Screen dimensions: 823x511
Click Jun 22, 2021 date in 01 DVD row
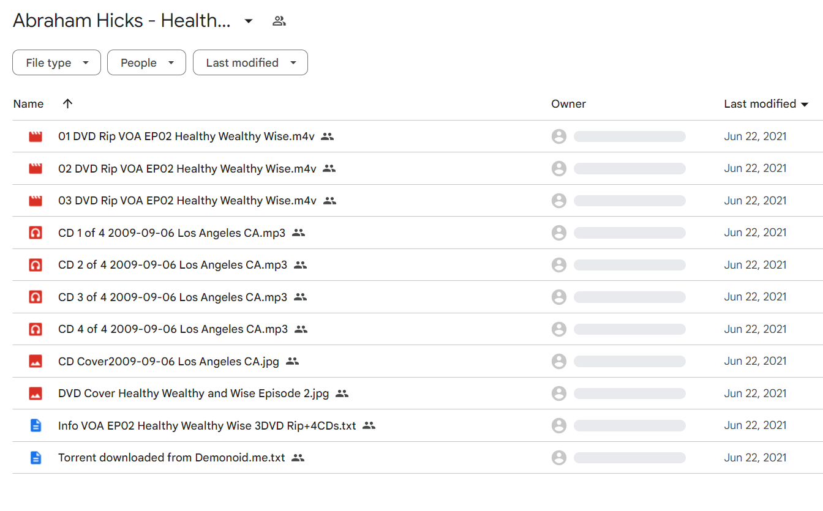coord(755,136)
